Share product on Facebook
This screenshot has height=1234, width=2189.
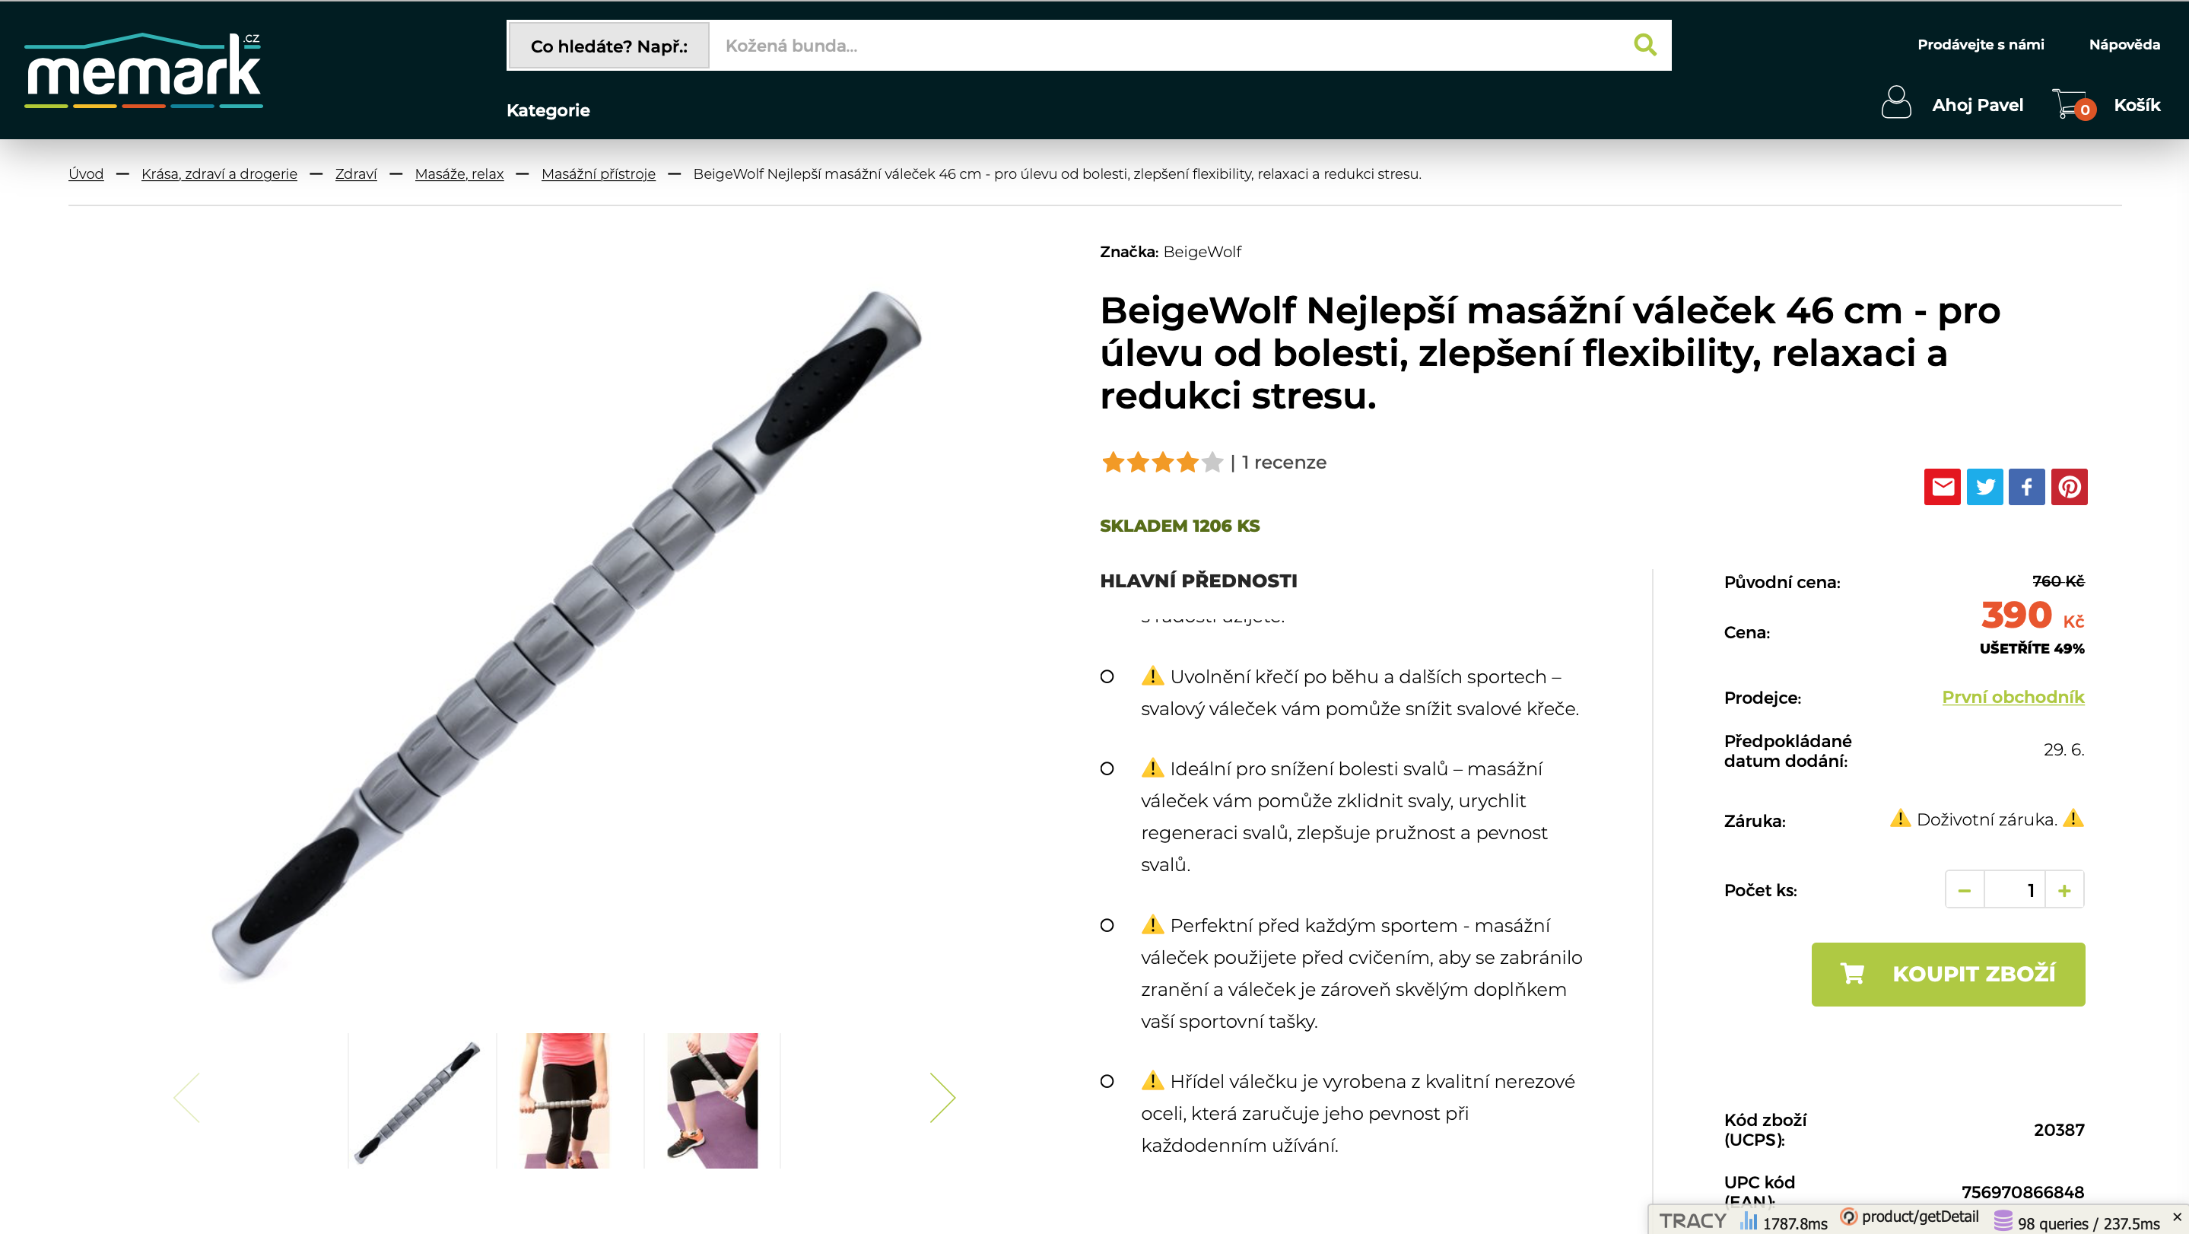pos(2027,487)
